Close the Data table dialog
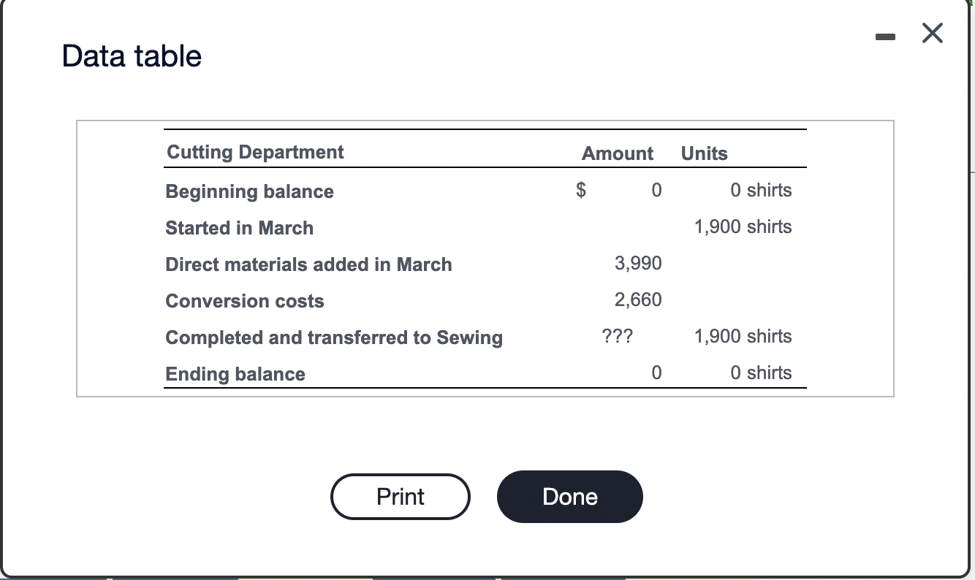Viewport: 975px width, 580px height. pyautogui.click(x=933, y=34)
